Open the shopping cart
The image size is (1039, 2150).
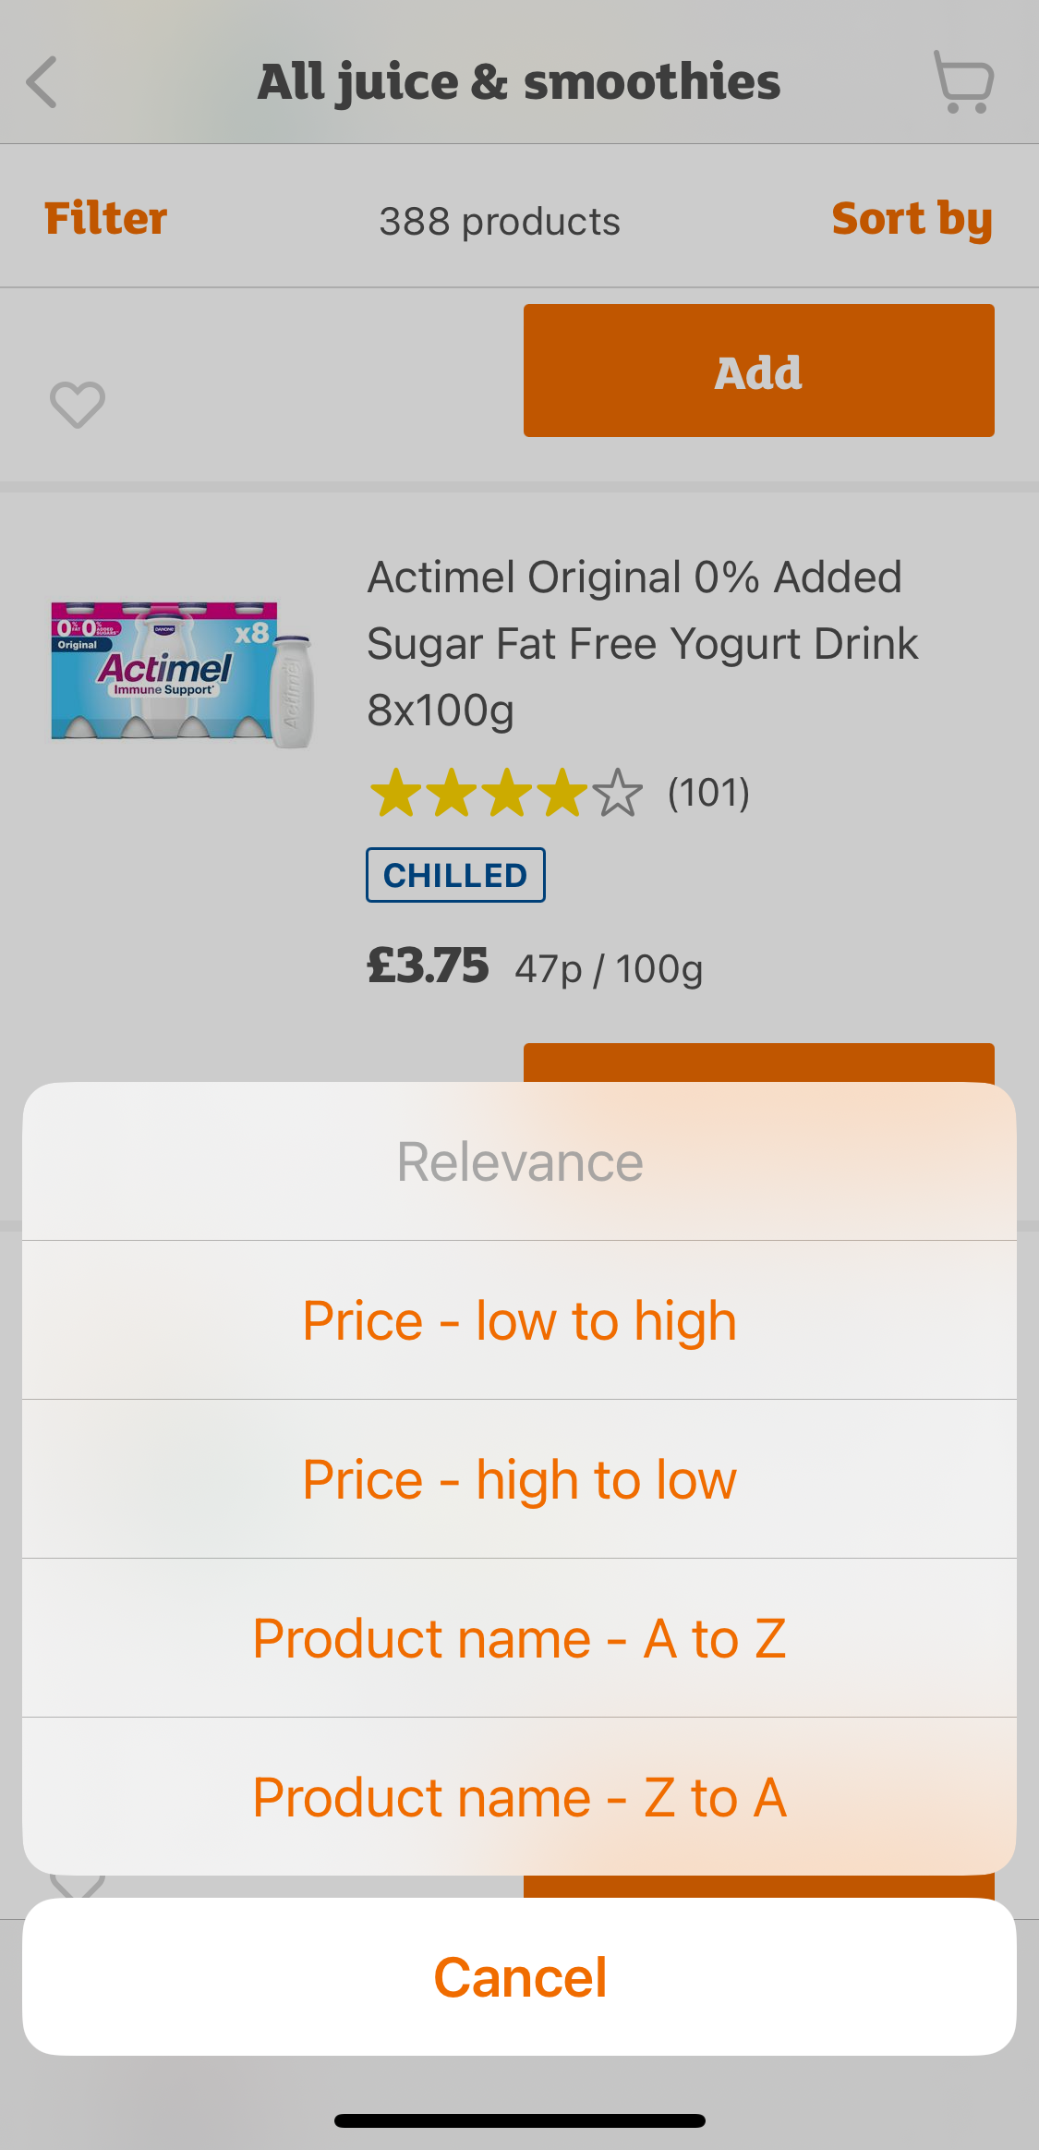coord(963,82)
